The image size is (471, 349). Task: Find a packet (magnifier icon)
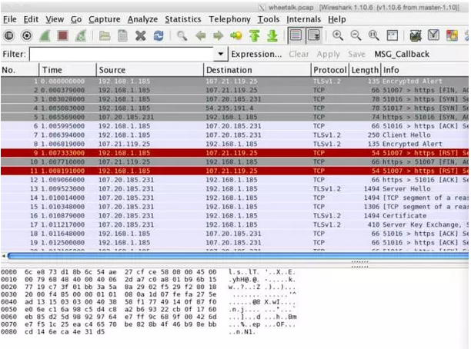pyautogui.click(x=182, y=35)
